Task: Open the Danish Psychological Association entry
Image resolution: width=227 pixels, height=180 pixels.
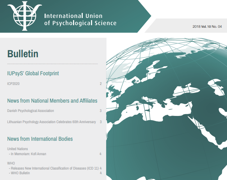Action: click(31, 111)
